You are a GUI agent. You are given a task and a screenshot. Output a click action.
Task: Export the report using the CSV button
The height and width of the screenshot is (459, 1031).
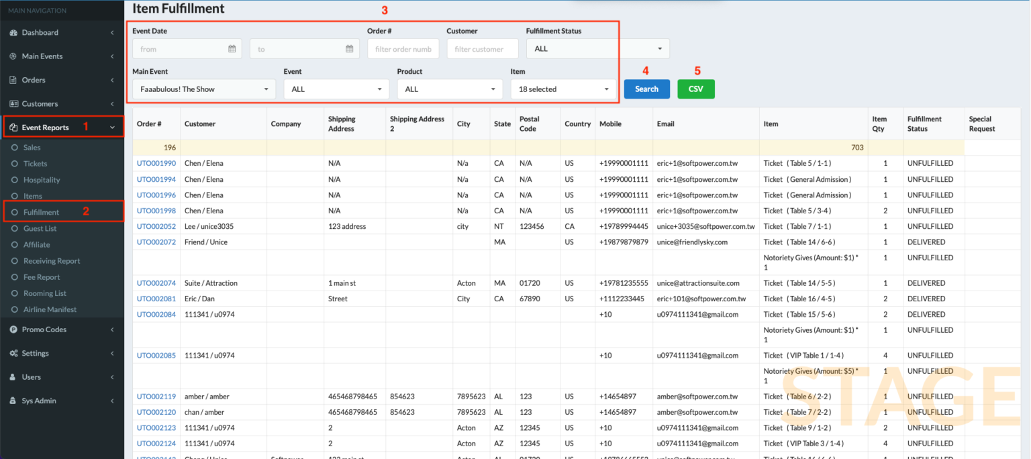(x=696, y=88)
